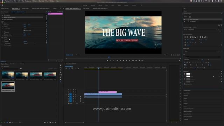Enable Shadow checkbox in Appearance
The height and width of the screenshot is (126, 224).
184,82
